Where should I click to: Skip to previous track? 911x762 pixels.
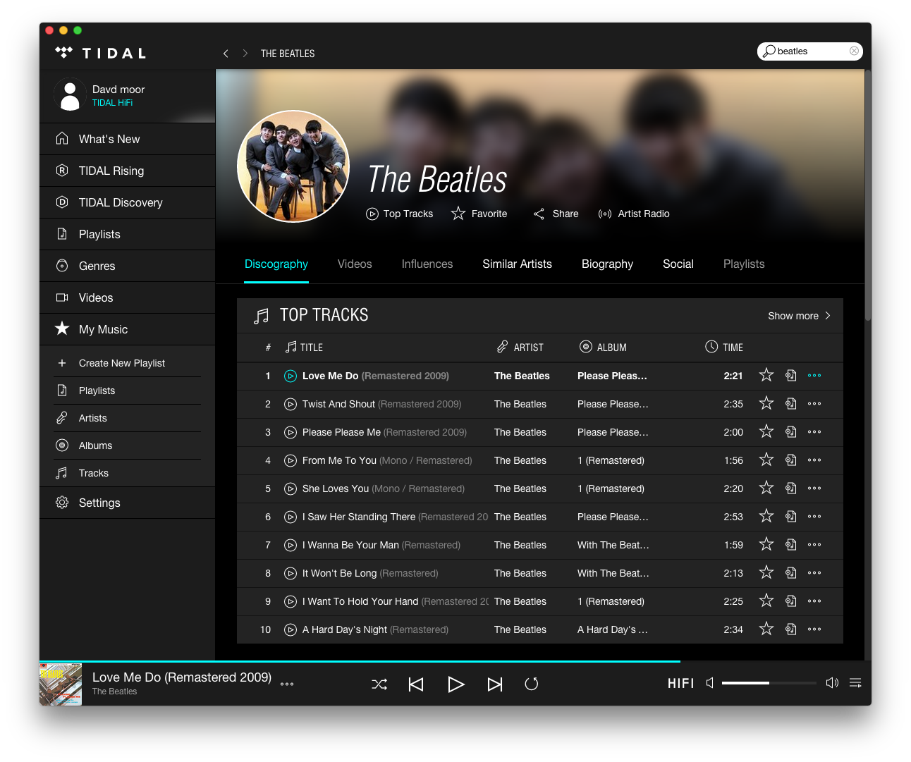click(416, 684)
